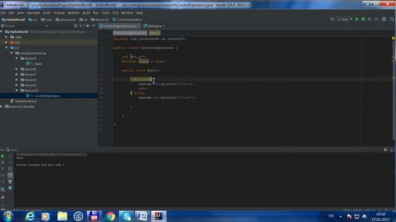Open Internet Explorer from the taskbar
Screen dimensions: 396x222
30,216
